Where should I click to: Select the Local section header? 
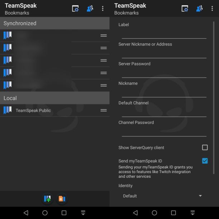(x=55, y=98)
